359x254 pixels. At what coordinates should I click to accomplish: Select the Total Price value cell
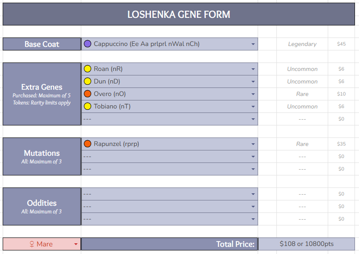click(306, 244)
